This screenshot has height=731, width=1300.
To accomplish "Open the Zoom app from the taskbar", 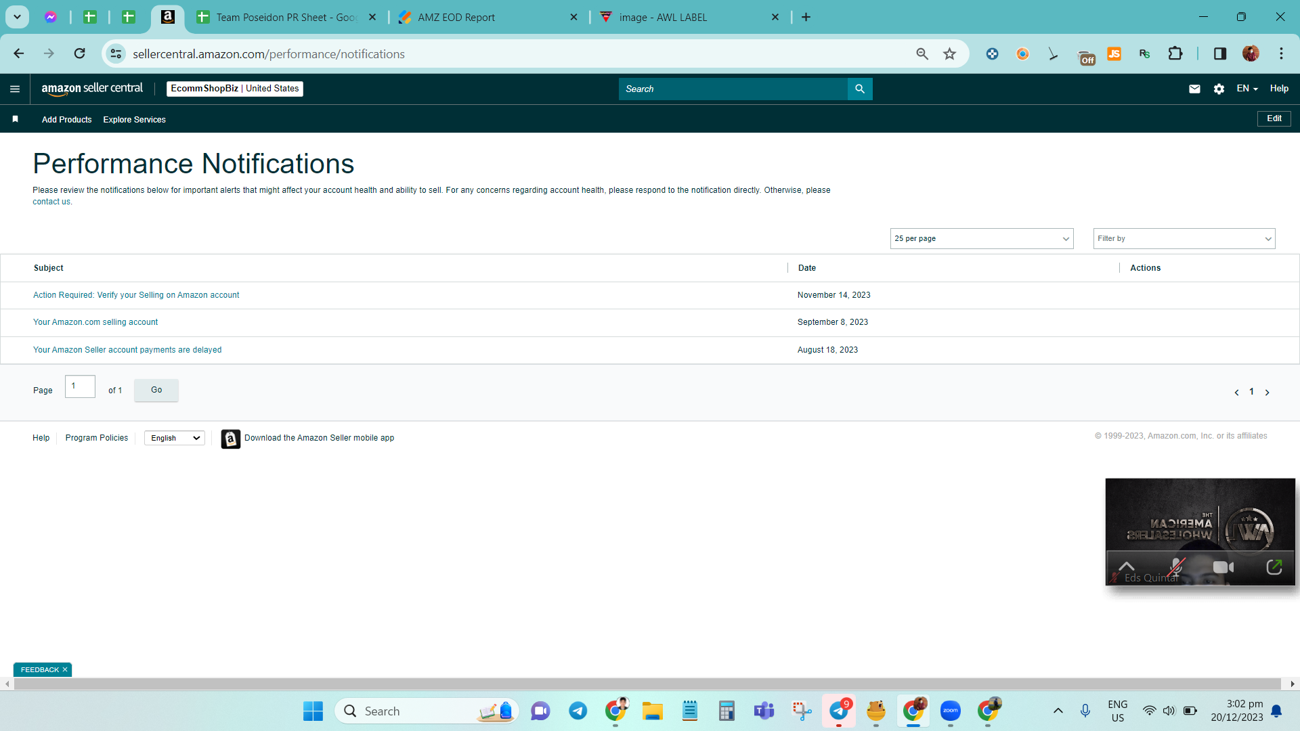I will 951,711.
